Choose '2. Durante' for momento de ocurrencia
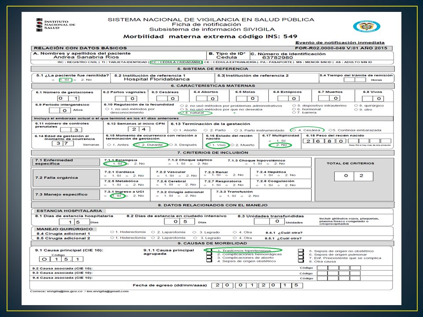The width and height of the screenshot is (423, 317). tap(138, 145)
